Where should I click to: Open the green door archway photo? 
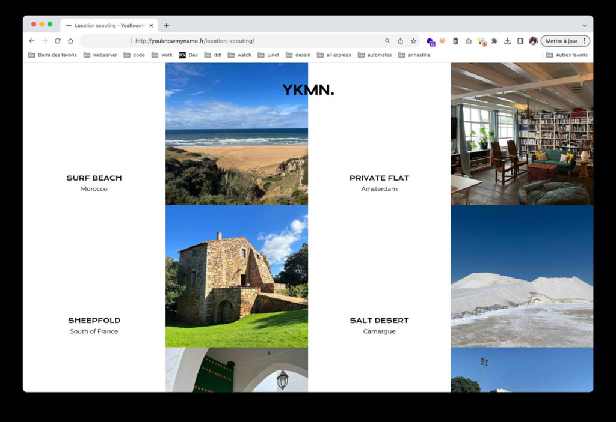(236, 370)
